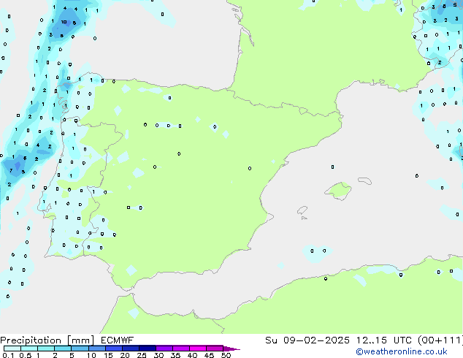
Task: Click the Mallorca island on map
Action: [x=338, y=191]
